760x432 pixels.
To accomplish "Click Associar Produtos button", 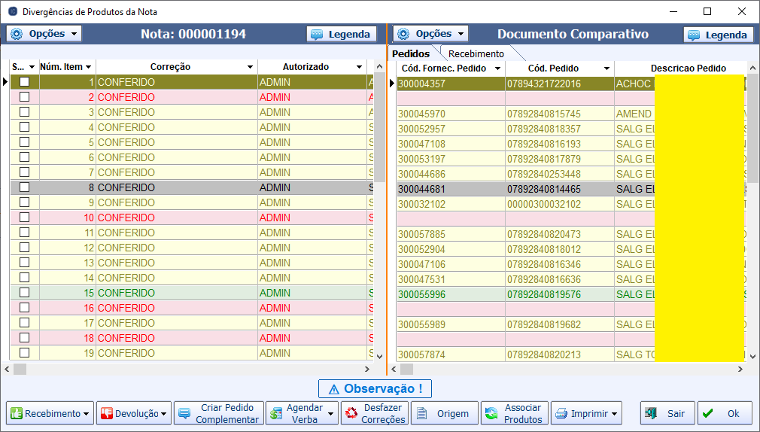I will [x=515, y=413].
